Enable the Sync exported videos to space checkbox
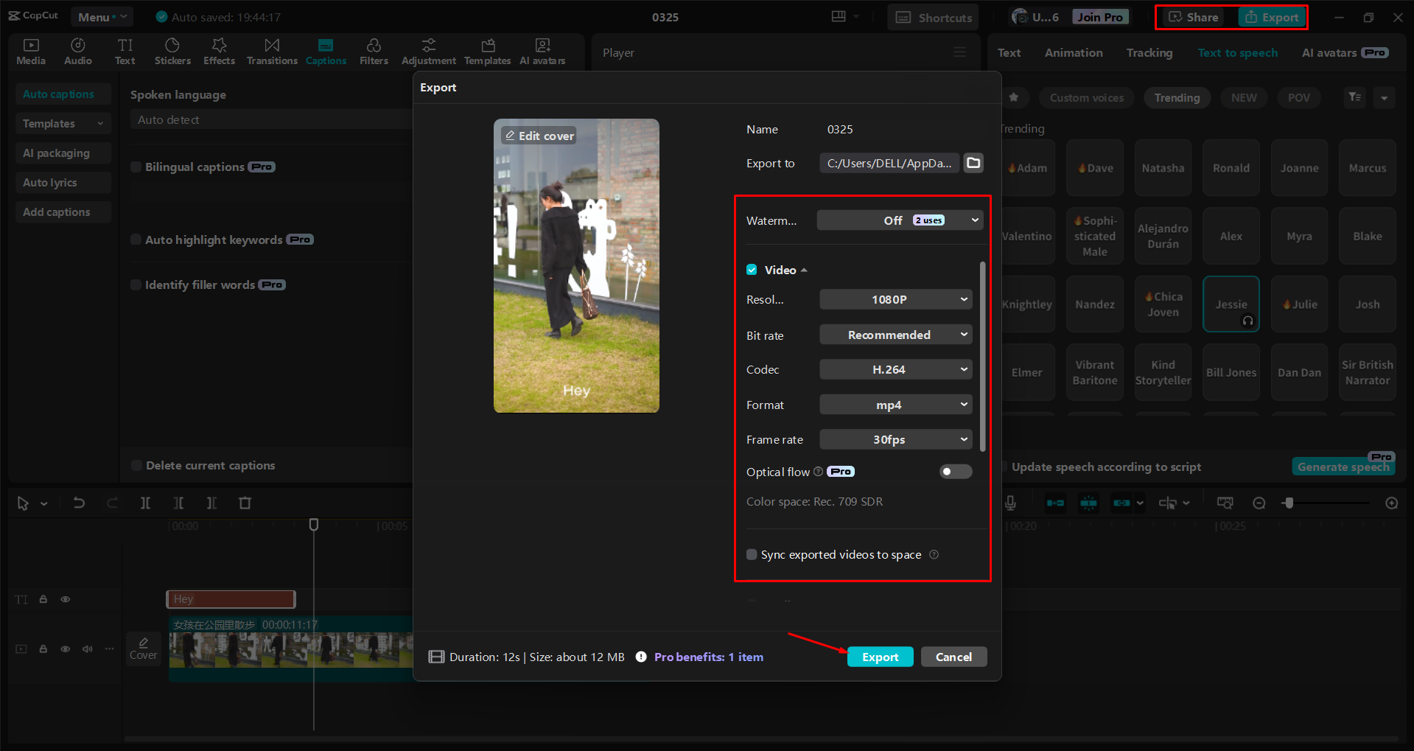This screenshot has width=1414, height=751. (752, 554)
